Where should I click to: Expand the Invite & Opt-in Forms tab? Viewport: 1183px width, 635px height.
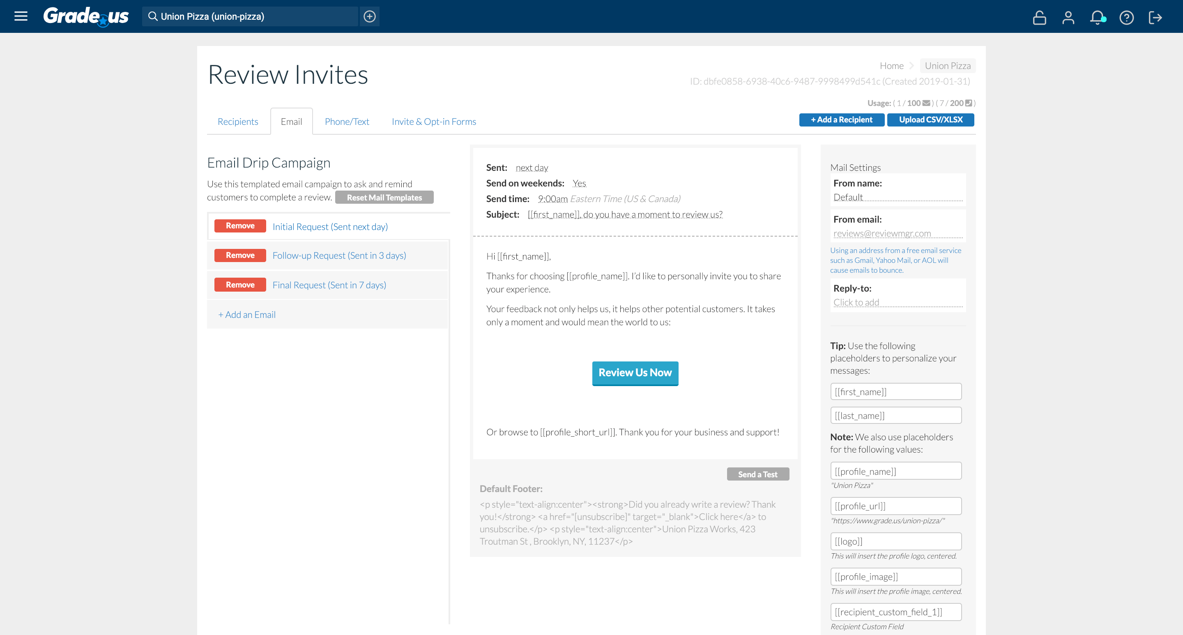(433, 122)
